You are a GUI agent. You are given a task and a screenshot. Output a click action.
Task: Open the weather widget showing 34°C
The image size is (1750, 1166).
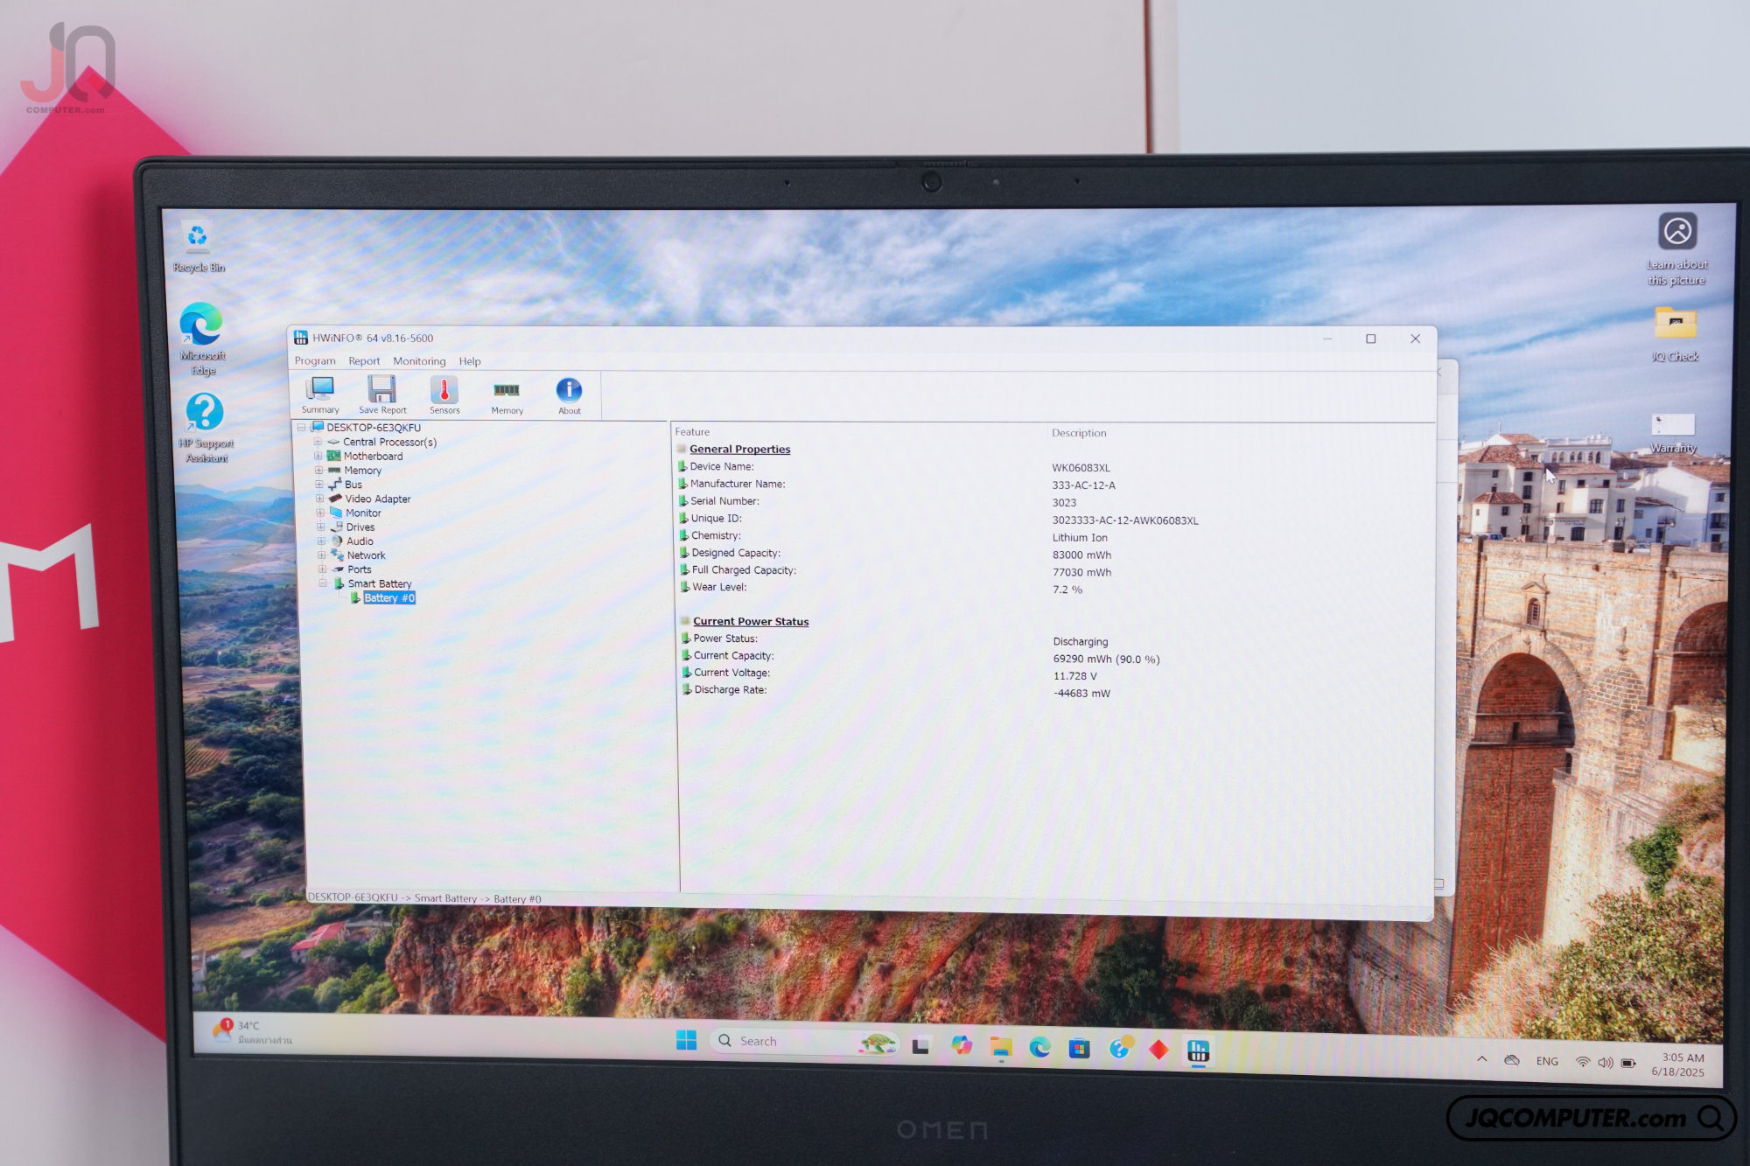251,1032
